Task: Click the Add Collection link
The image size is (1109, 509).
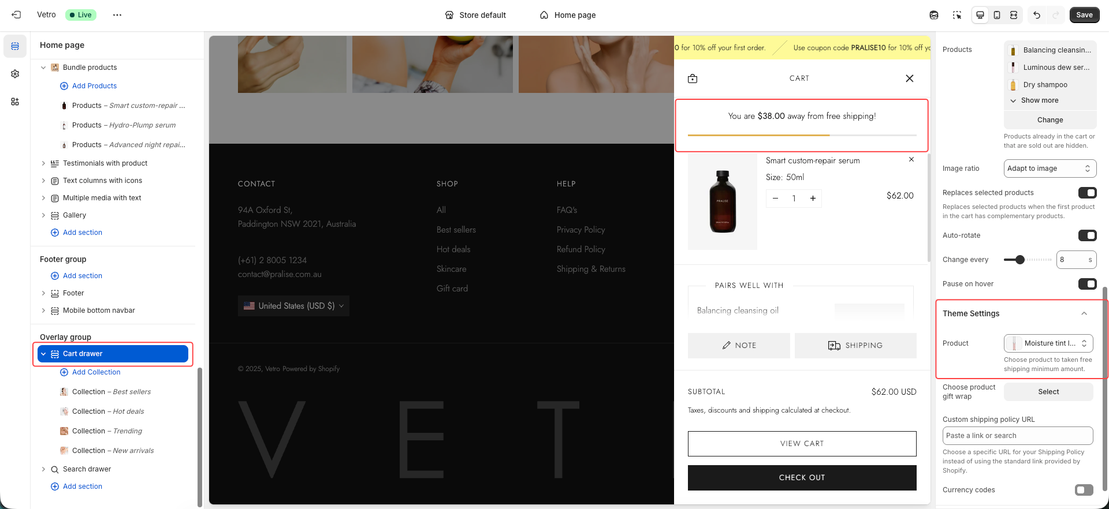Action: pos(96,372)
